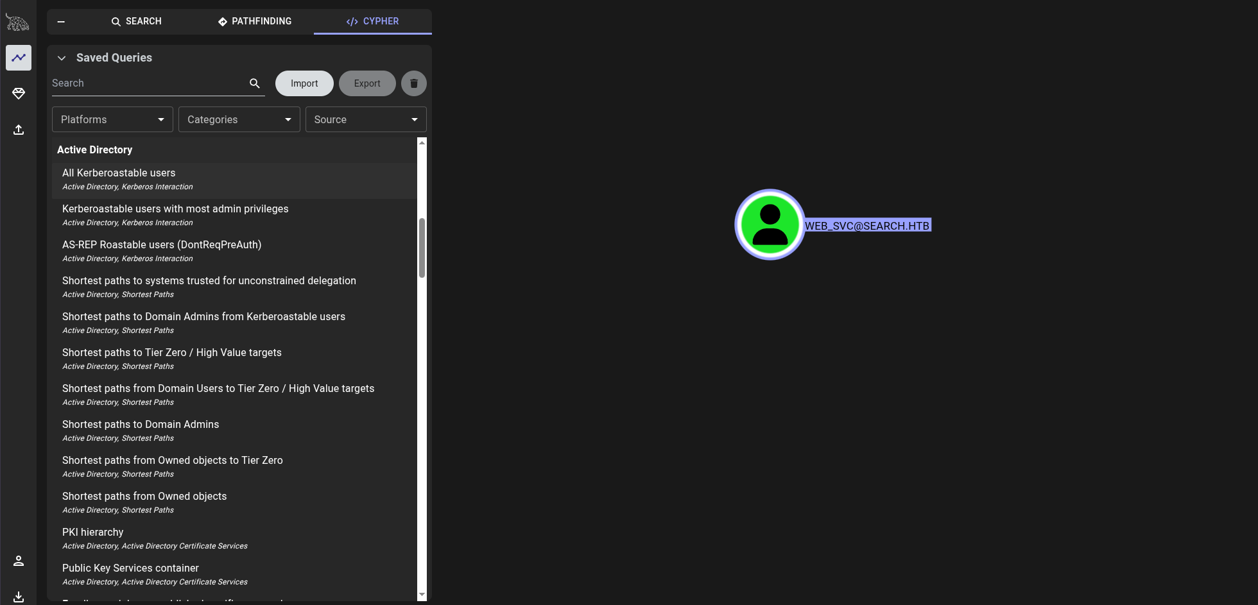This screenshot has width=1258, height=605.
Task: Open the Categories dropdown
Action: point(239,119)
